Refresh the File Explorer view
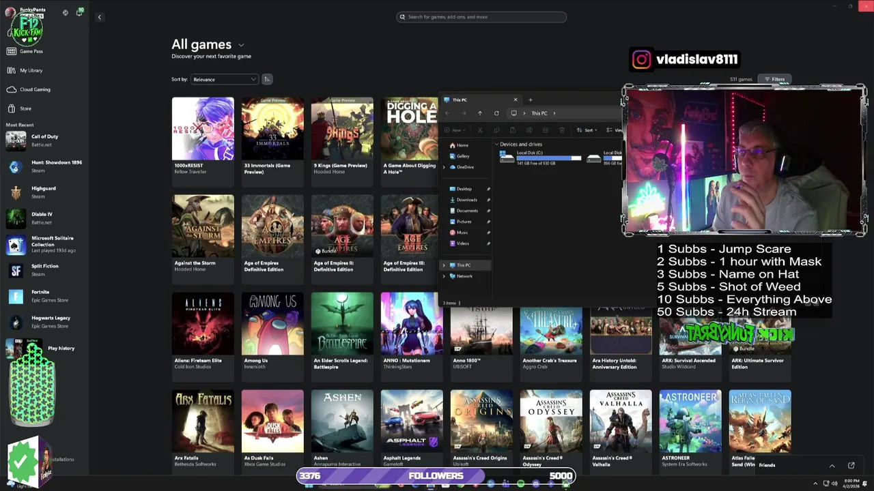Screen dimensions: 874x491 tap(496, 113)
